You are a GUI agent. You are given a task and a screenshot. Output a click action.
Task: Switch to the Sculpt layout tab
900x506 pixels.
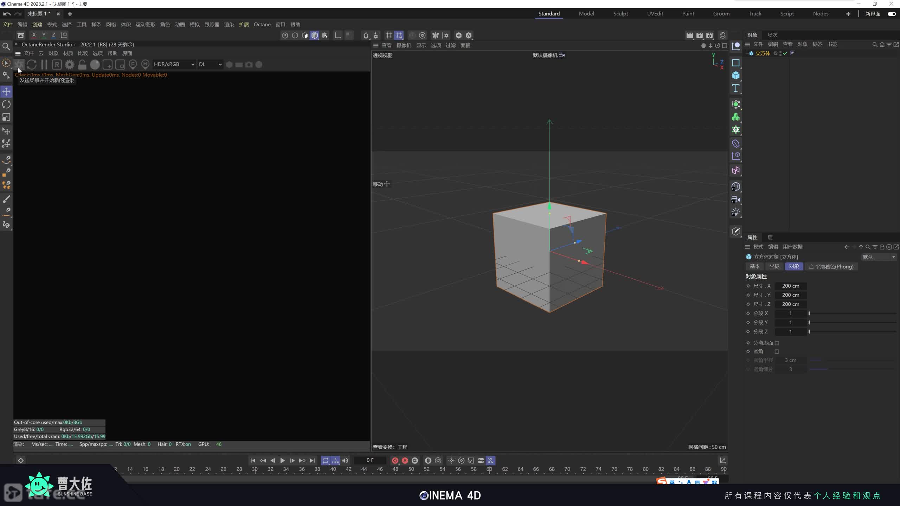point(621,14)
